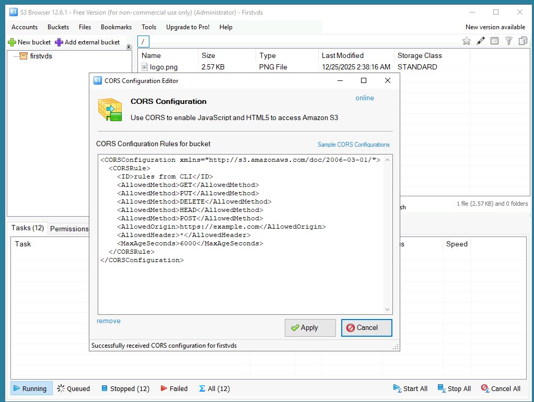The height and width of the screenshot is (402, 534).
Task: Click the firstvds bucket icon in tree
Action: [23, 56]
